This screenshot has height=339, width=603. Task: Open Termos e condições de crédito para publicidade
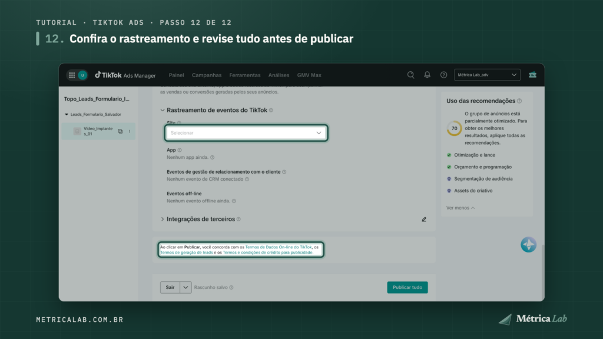coord(268,252)
